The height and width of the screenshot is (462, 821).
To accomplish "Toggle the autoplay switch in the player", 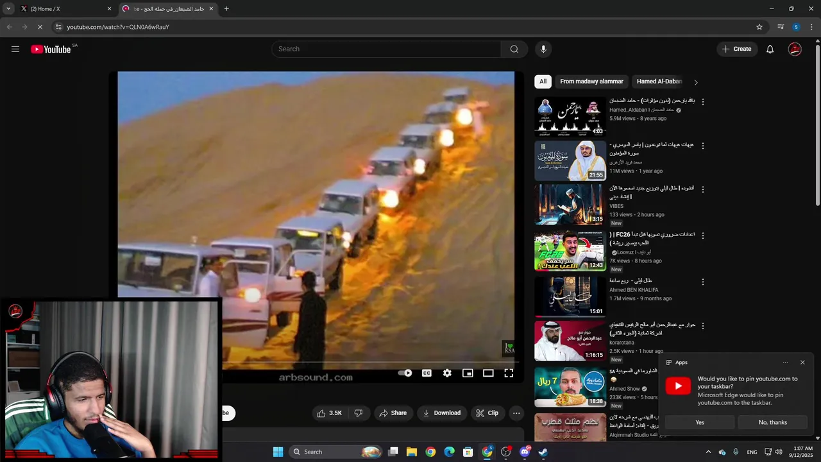I will pyautogui.click(x=405, y=373).
